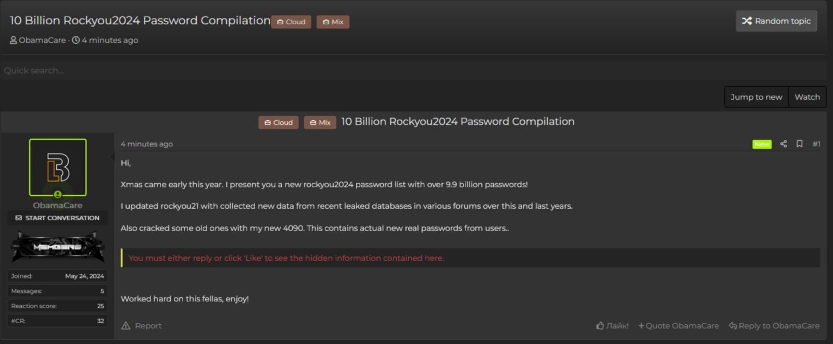This screenshot has width=833, height=344.
Task: Click the share icon on post
Action: [x=783, y=144]
